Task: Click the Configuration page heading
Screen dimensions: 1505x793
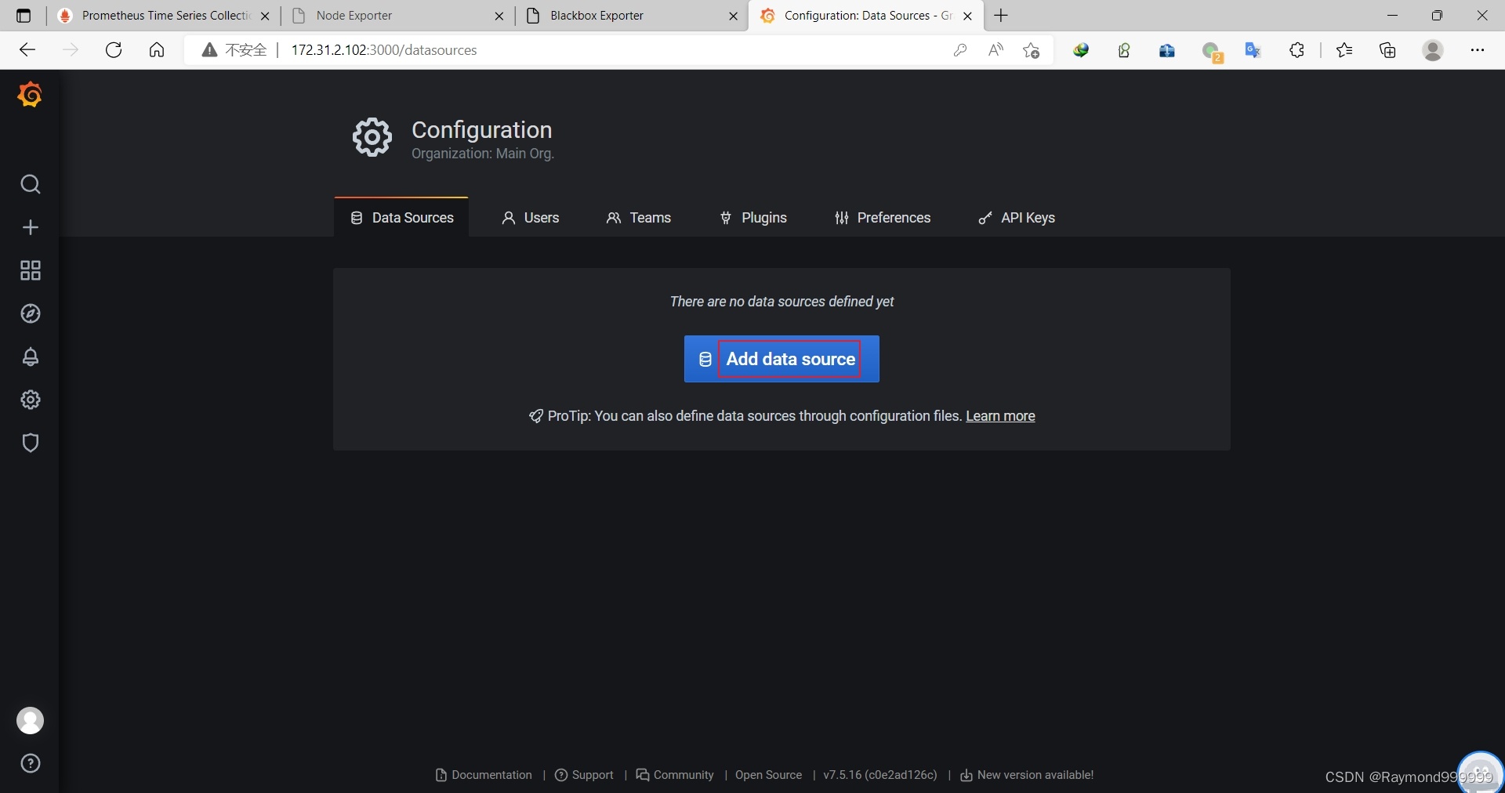Action: click(482, 130)
